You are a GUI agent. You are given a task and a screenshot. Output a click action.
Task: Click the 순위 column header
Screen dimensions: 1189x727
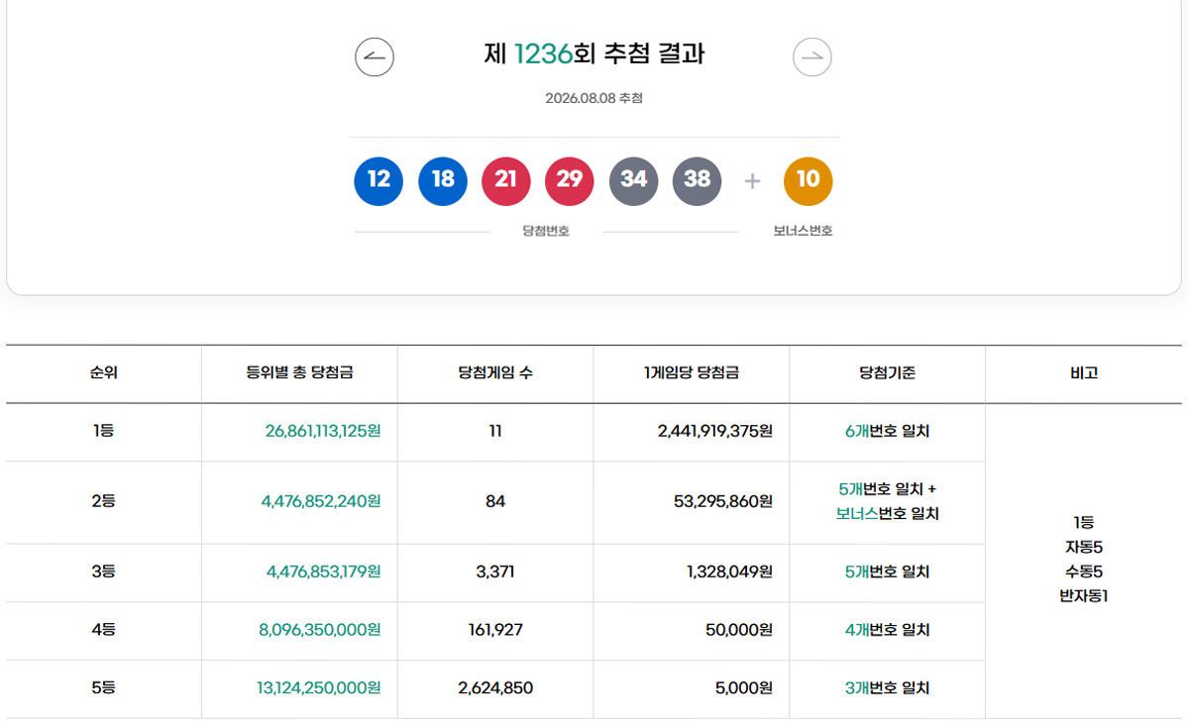[x=104, y=373]
